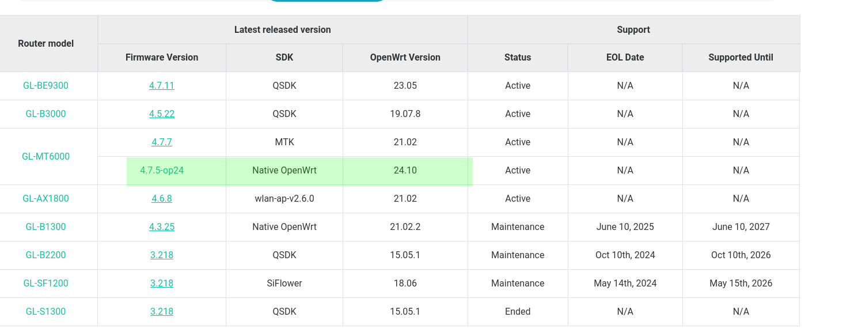Open firmware 3.218 in the GL-S1300 row
The width and height of the screenshot is (858, 332).
pyautogui.click(x=162, y=312)
